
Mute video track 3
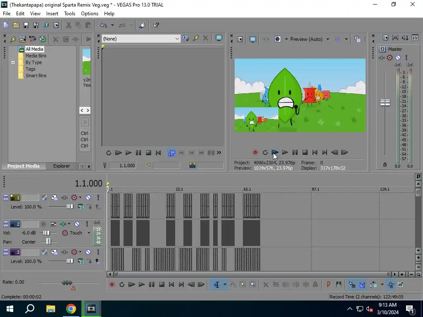tap(88, 252)
